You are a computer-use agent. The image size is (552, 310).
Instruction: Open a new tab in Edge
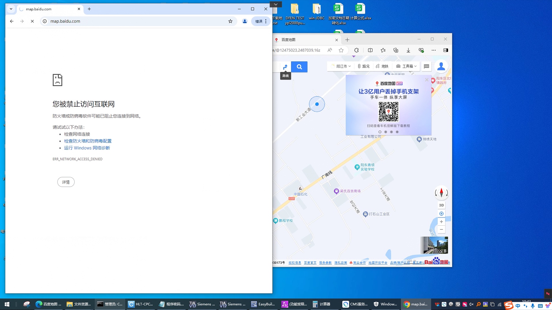pos(347,40)
